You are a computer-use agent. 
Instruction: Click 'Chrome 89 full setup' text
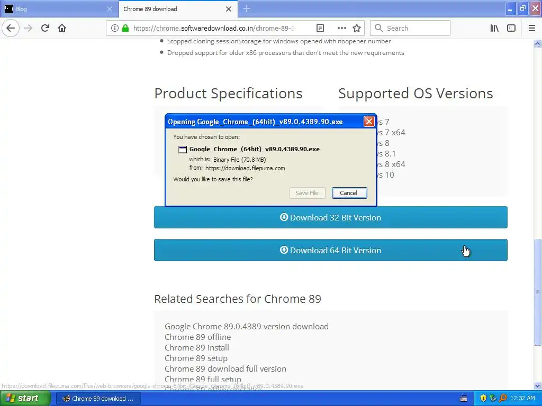click(203, 380)
